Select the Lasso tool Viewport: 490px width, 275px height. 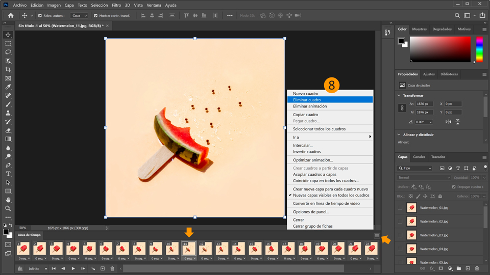8,52
